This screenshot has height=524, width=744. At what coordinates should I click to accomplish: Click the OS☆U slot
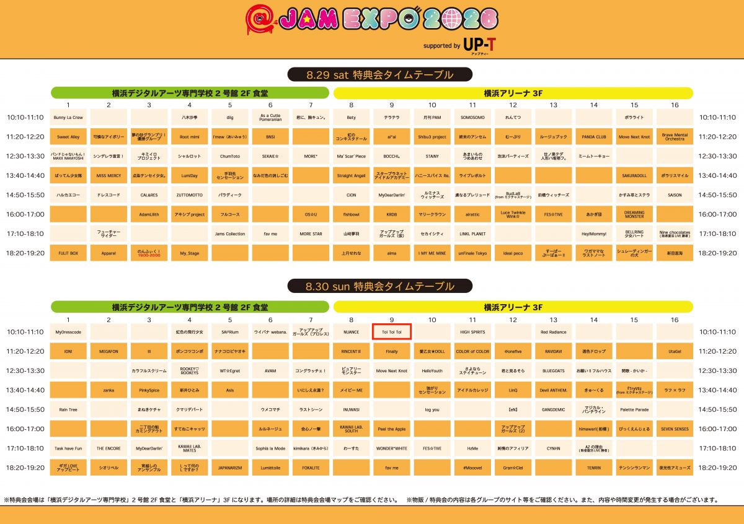coord(311,215)
